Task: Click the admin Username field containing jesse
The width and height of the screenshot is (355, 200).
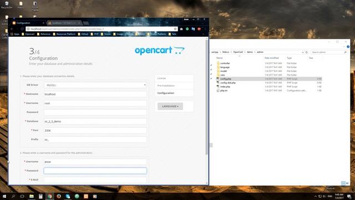Action: 95,162
